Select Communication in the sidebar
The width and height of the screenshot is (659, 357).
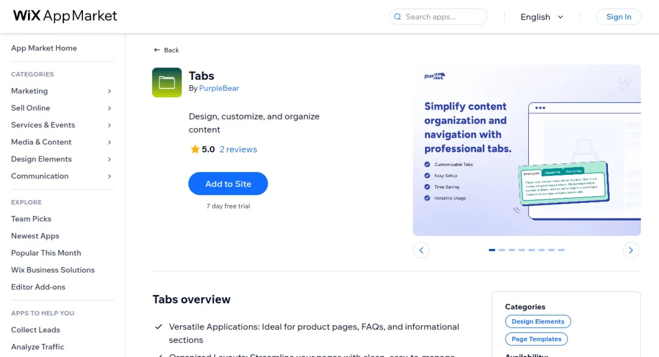coord(40,176)
